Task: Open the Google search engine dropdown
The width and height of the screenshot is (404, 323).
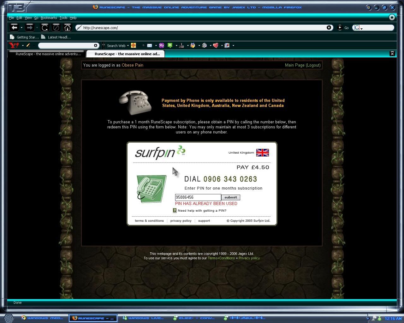Action: (x=358, y=28)
